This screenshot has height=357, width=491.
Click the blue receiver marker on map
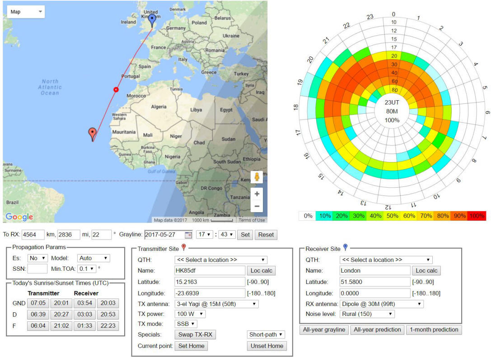tap(152, 19)
